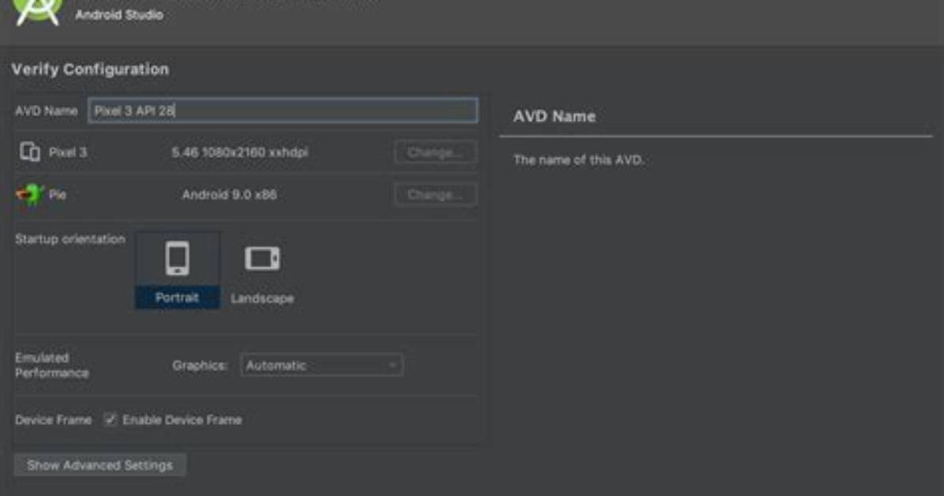Click the "Android Studio" title text
The width and height of the screenshot is (944, 496).
pyautogui.click(x=119, y=15)
